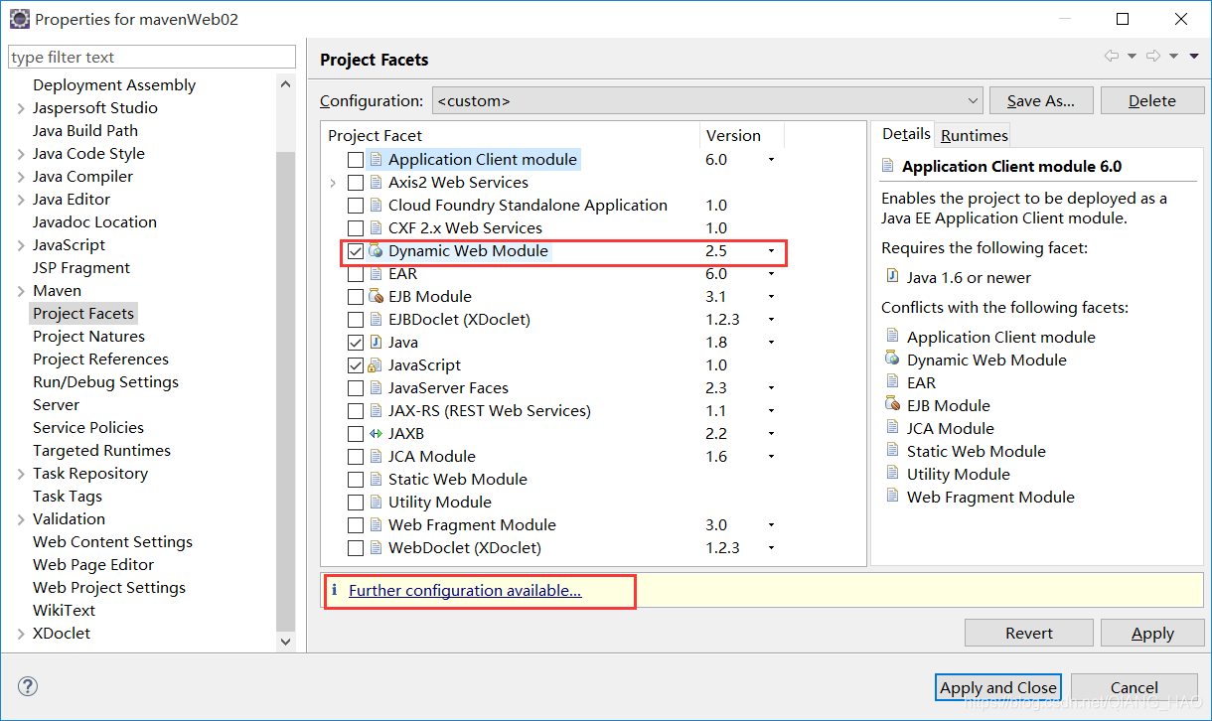Open the back history dropdown arrow
Viewport: 1212px width, 721px height.
1132,57
